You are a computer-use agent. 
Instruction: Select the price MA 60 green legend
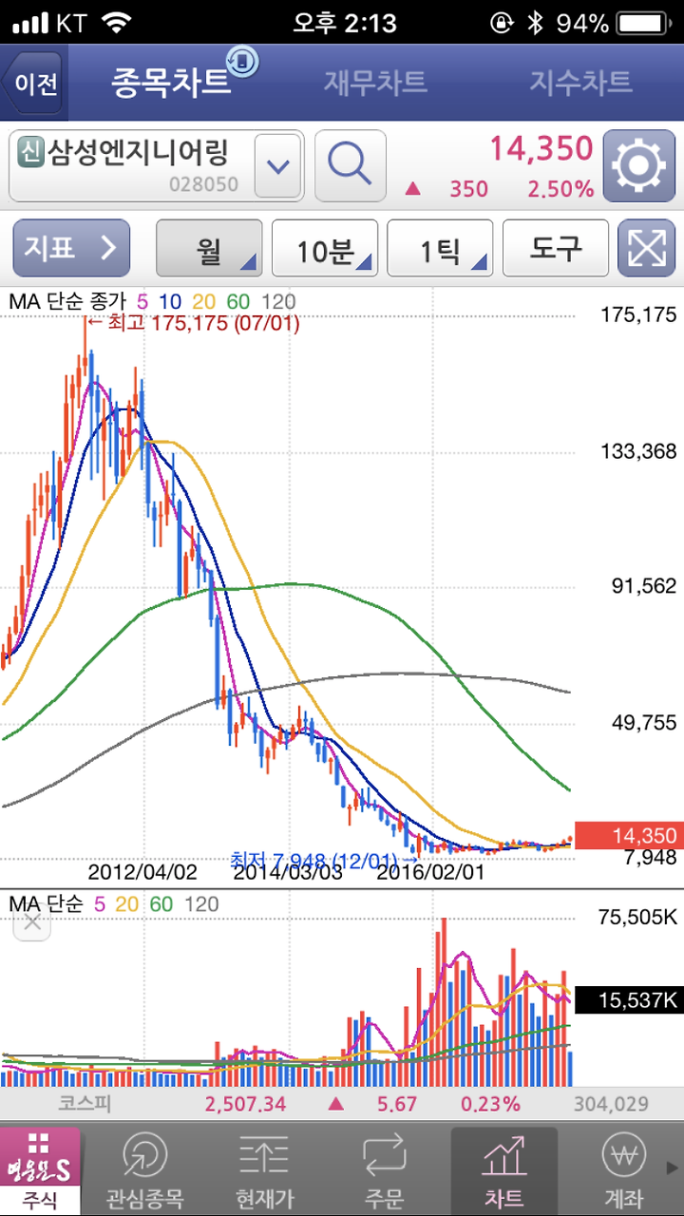coord(237,302)
